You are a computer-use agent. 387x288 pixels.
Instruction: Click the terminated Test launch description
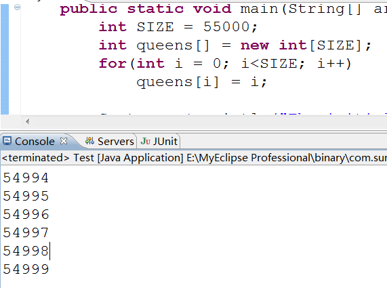click(x=194, y=158)
